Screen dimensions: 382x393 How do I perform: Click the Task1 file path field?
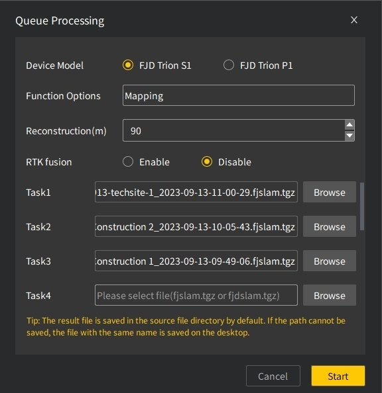(x=196, y=192)
